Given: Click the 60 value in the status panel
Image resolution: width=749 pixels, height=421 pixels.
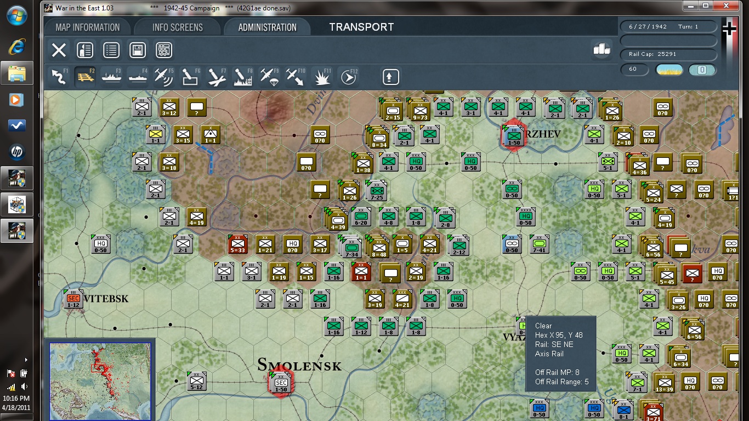Looking at the screenshot, I should point(634,70).
